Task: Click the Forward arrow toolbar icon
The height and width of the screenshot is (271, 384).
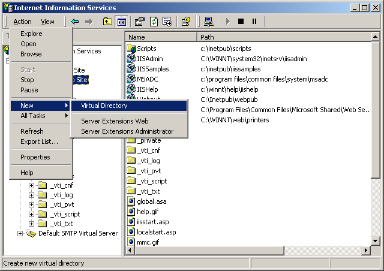Action: [89, 22]
